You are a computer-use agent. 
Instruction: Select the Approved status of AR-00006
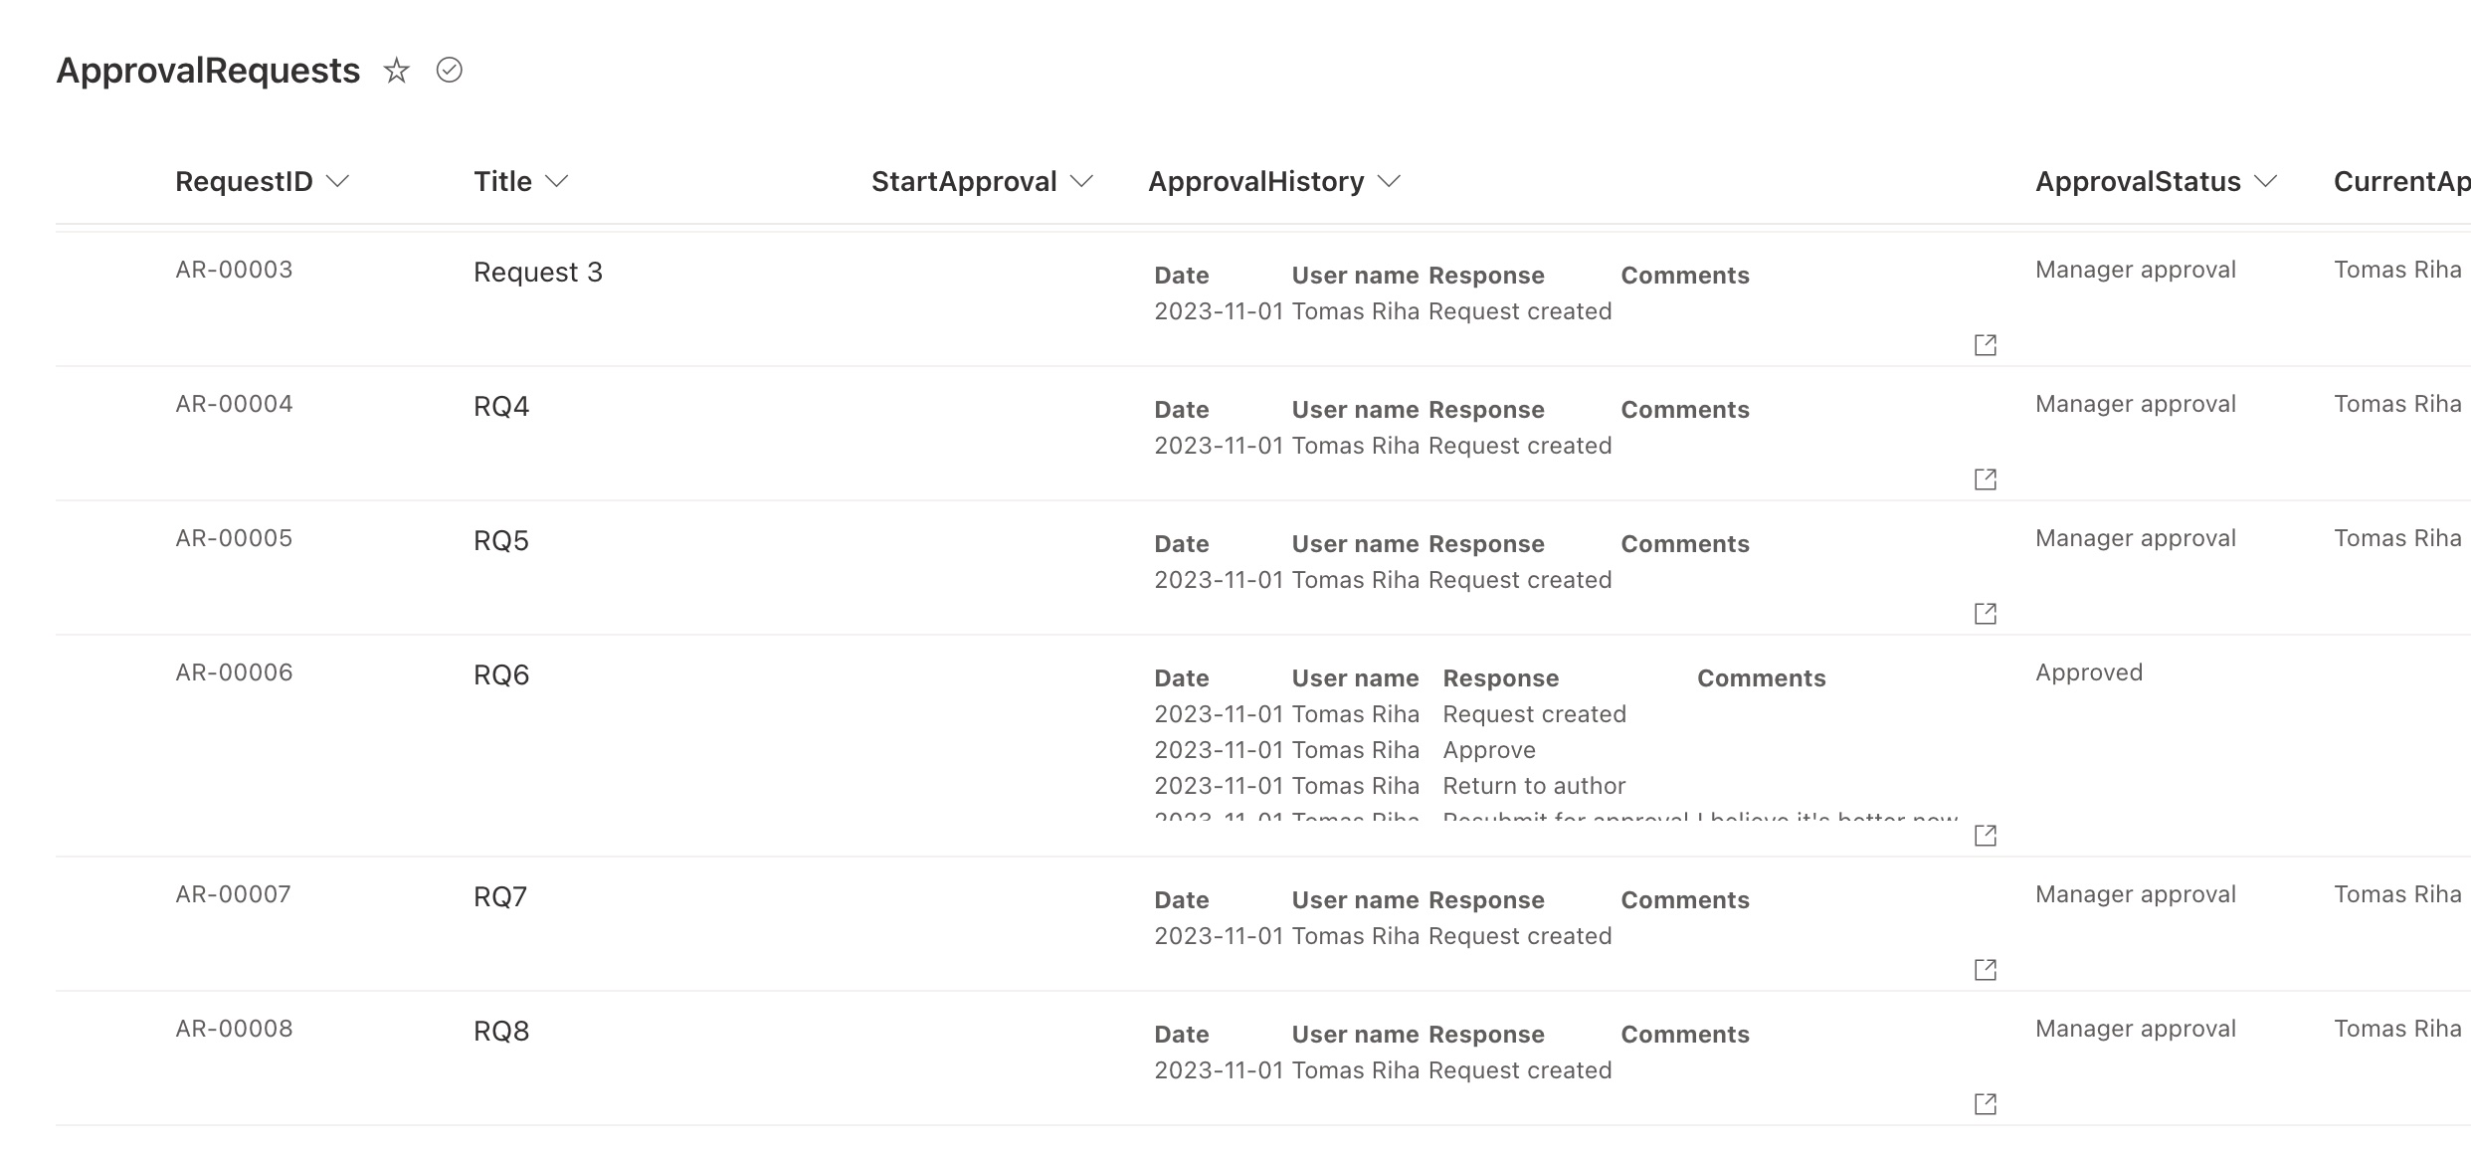2089,672
